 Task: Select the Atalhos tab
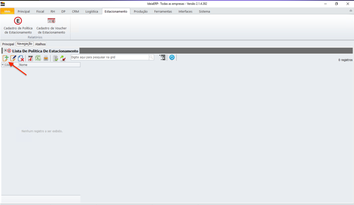tap(40, 44)
